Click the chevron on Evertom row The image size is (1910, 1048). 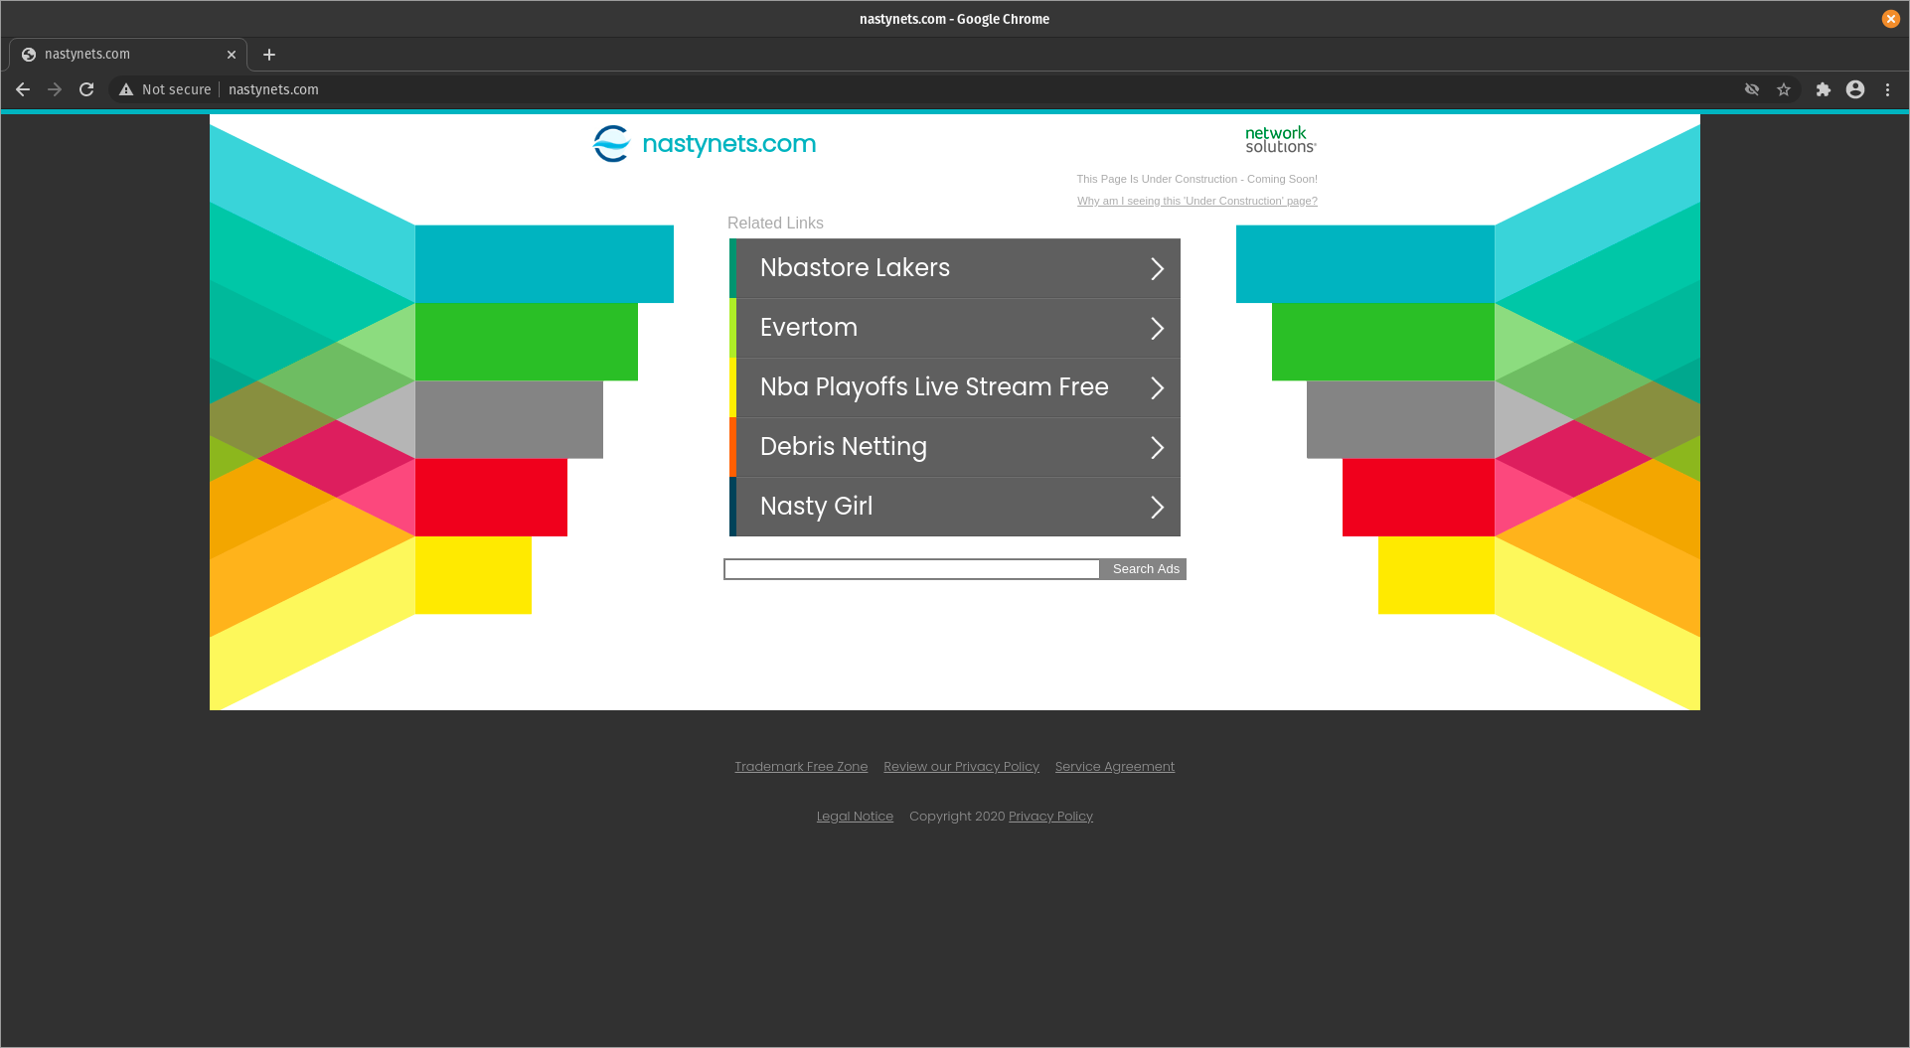1157,329
